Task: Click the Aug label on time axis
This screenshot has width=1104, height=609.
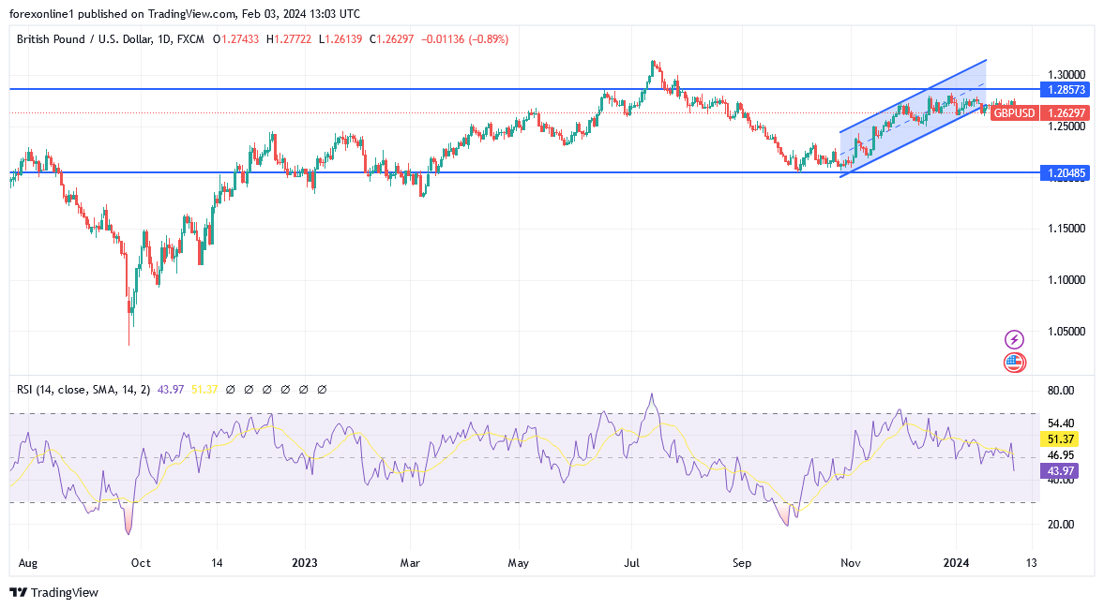Action: 28,563
